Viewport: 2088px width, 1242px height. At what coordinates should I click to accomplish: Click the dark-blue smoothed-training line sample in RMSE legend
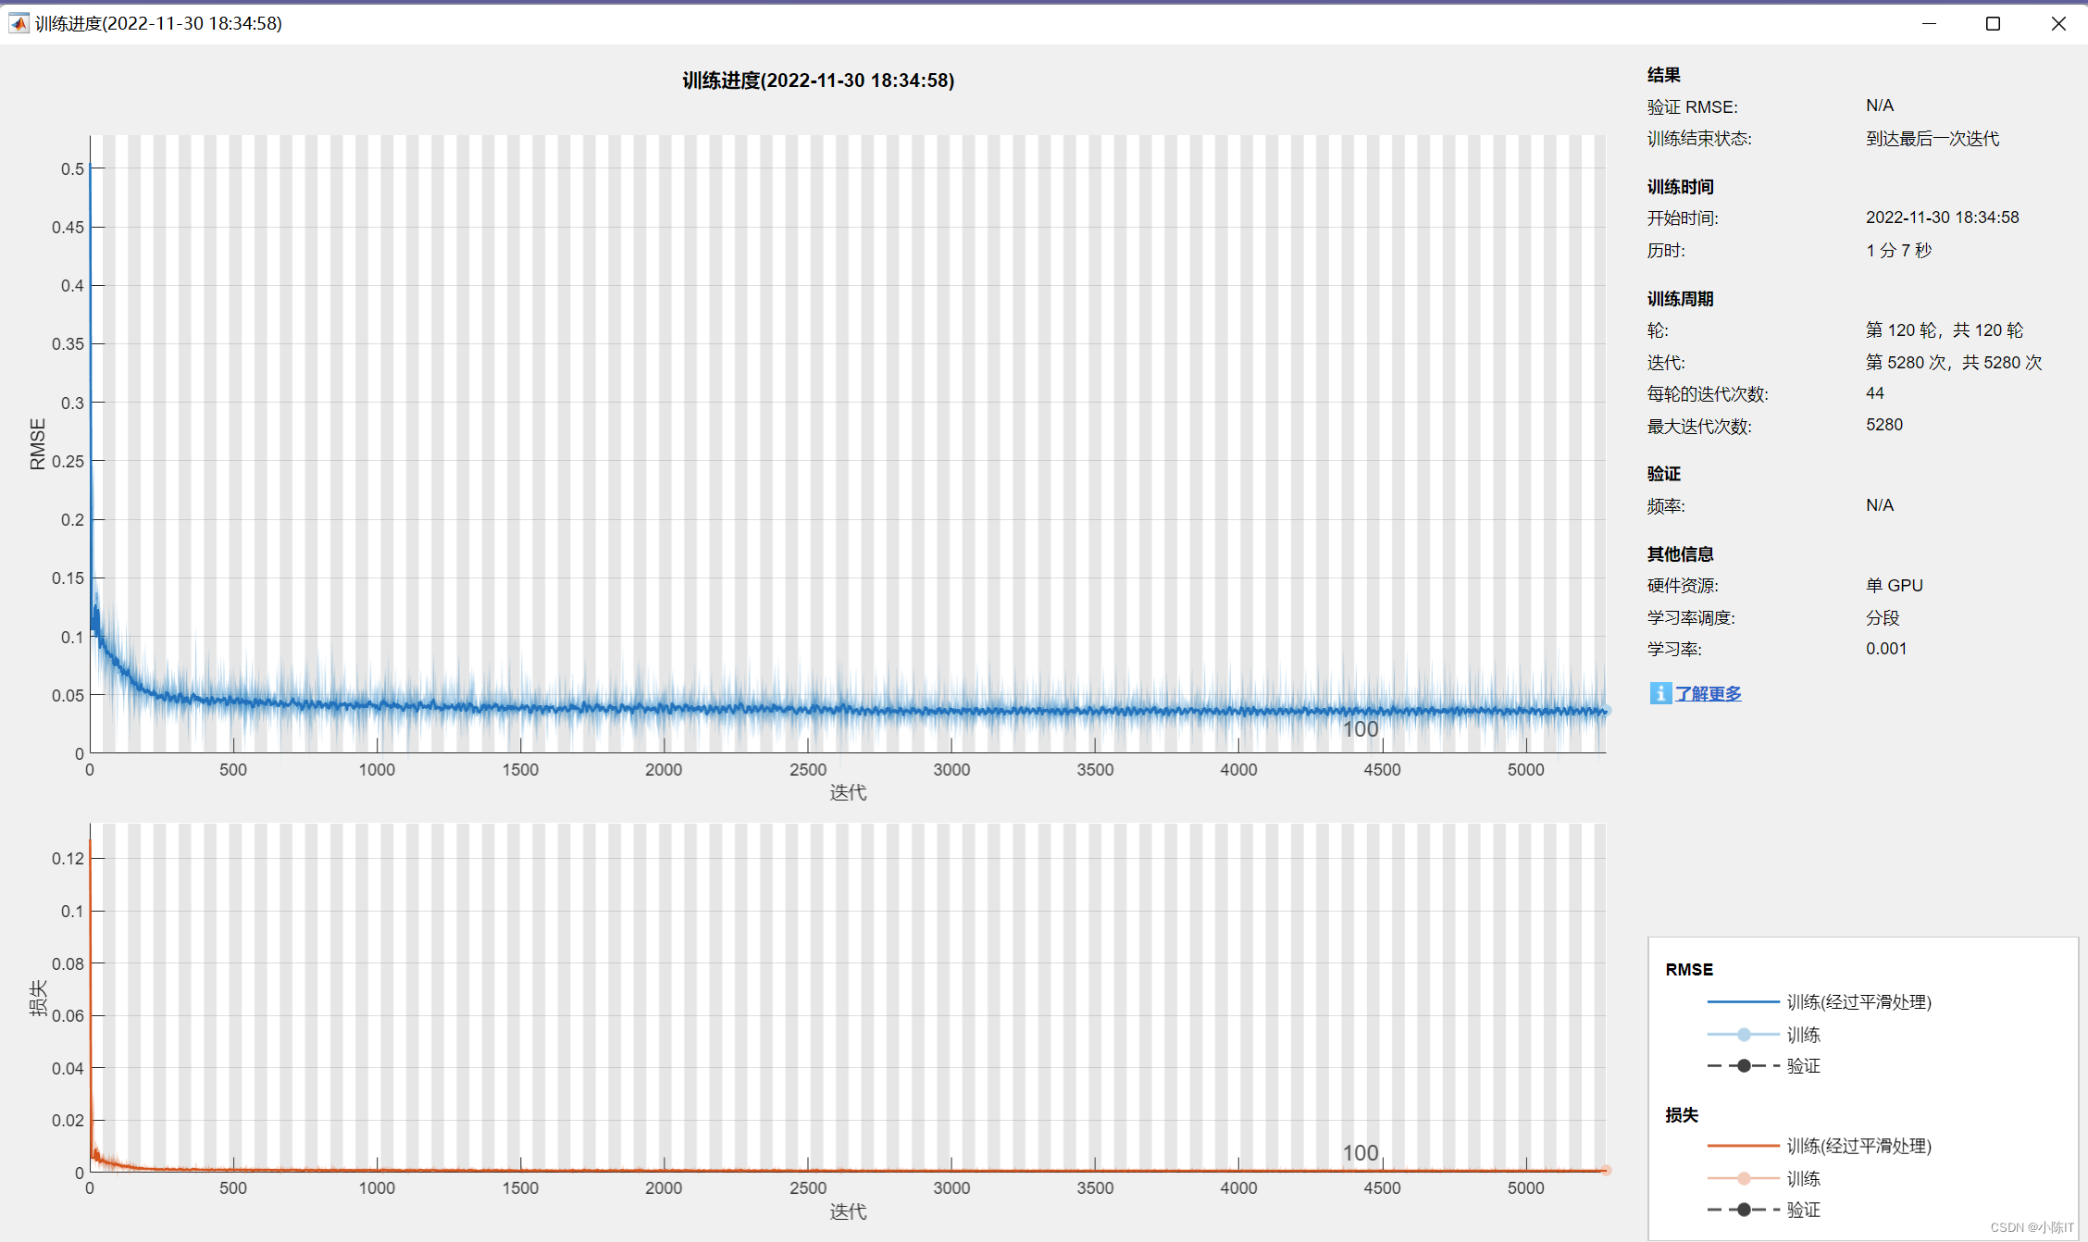(x=1744, y=1001)
